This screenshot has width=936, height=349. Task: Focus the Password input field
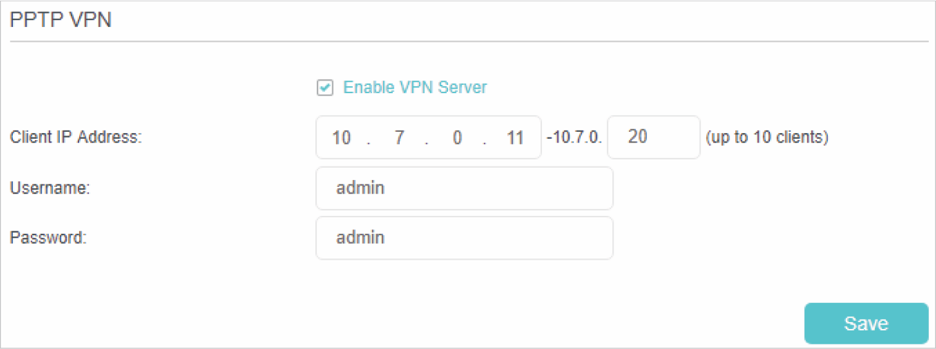[464, 238]
